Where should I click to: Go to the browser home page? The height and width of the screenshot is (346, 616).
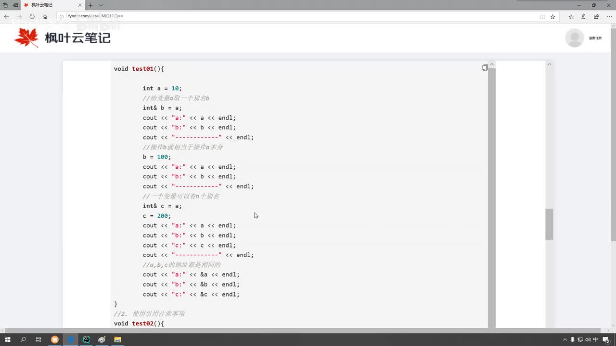tap(45, 16)
